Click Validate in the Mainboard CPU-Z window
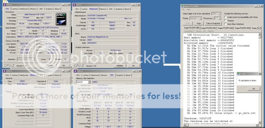Viewport: 265px width, 128px height. click(120, 66)
